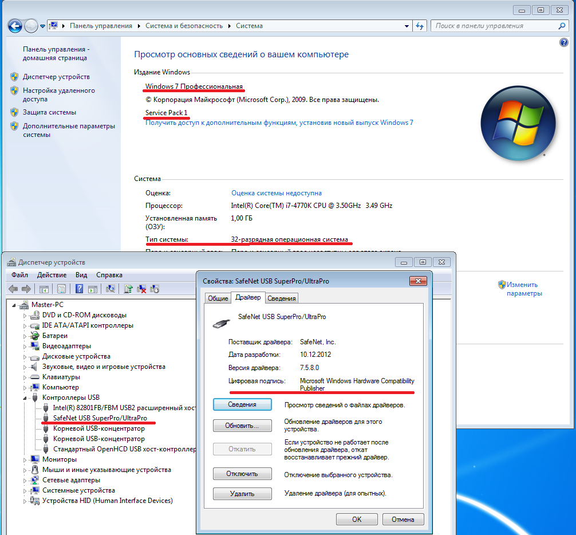This screenshot has width=576, height=535.
Task: Click Система и безопасность breadcrumb
Action: [x=184, y=26]
